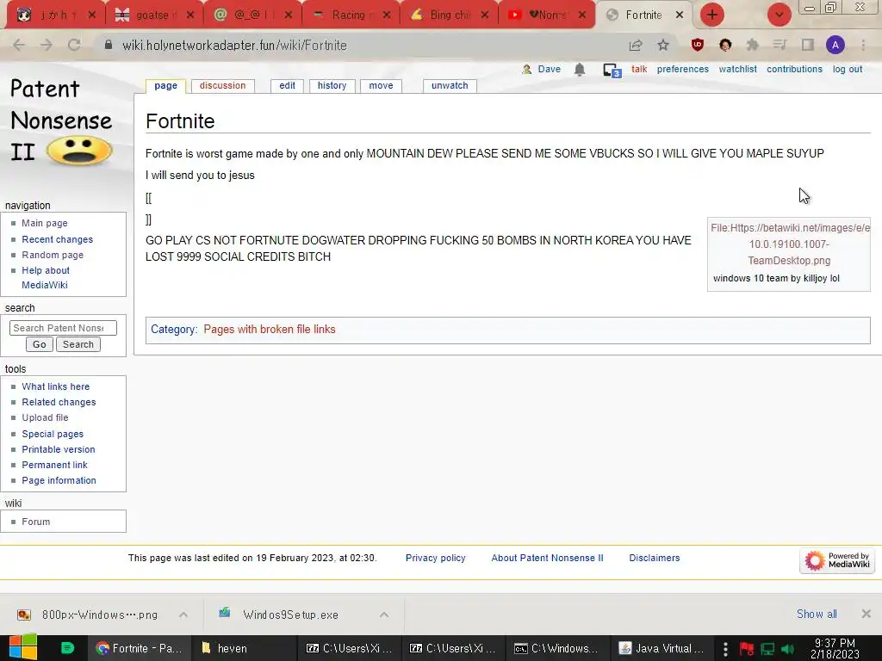Switch to the goatse browser tab

[x=153, y=15]
